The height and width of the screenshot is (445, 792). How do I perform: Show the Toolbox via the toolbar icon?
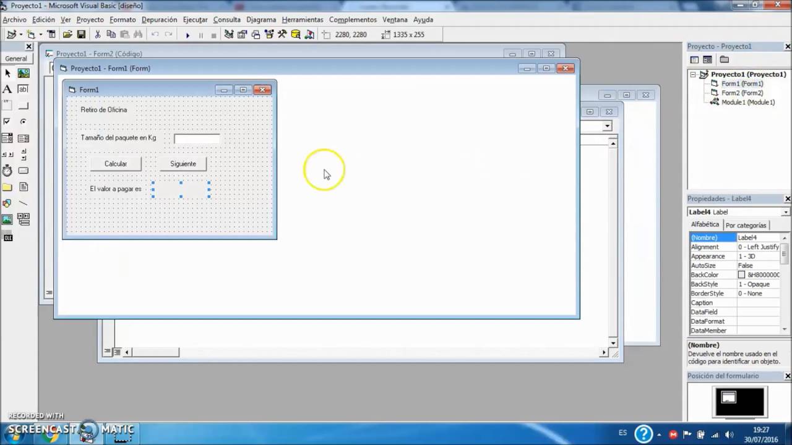coord(282,35)
